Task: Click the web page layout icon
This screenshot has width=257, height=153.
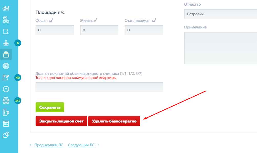Action: [6, 124]
